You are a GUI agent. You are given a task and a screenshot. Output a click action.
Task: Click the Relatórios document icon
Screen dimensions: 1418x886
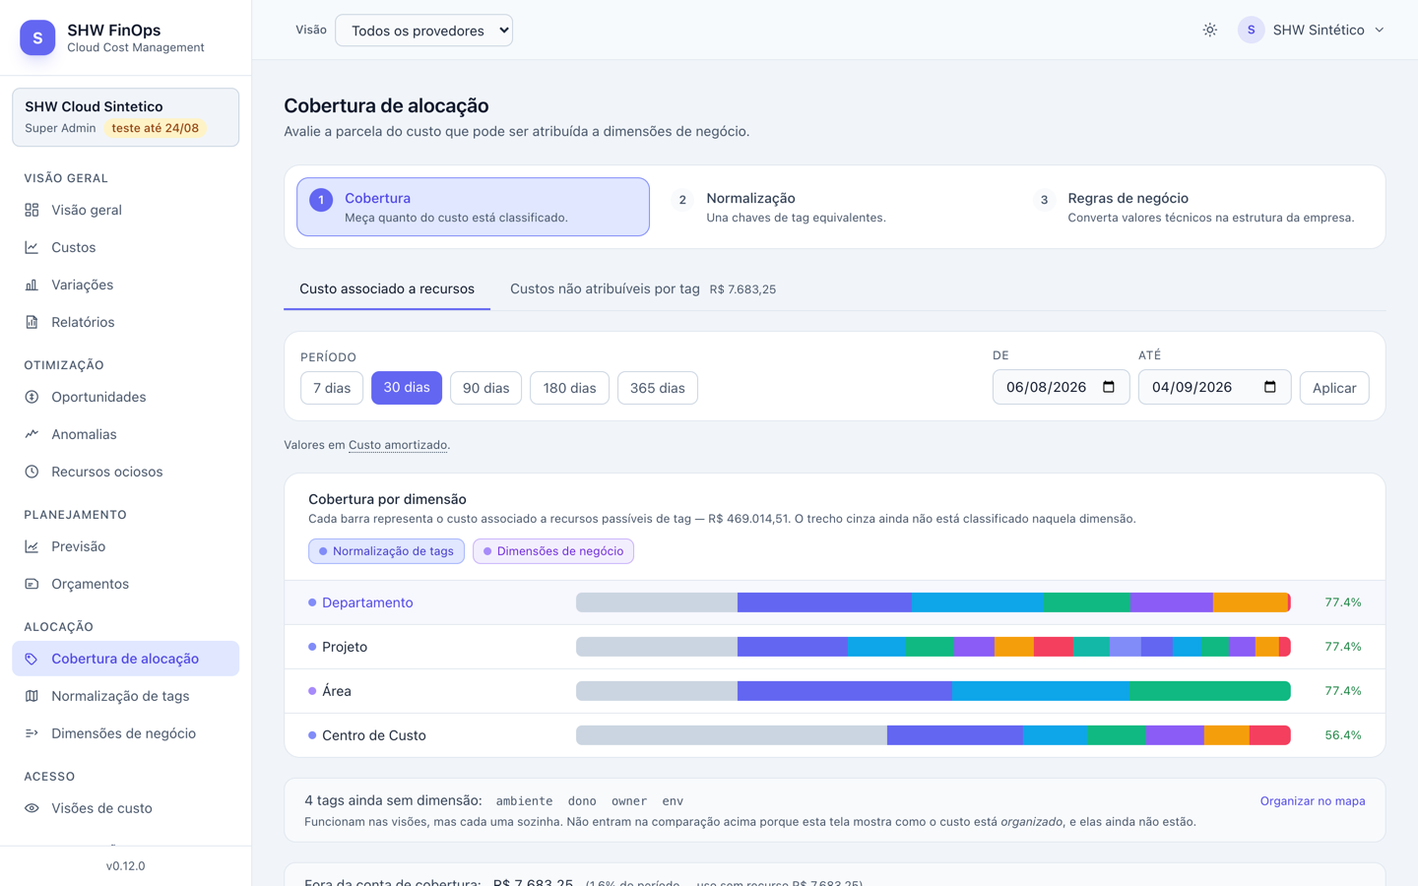click(x=32, y=322)
